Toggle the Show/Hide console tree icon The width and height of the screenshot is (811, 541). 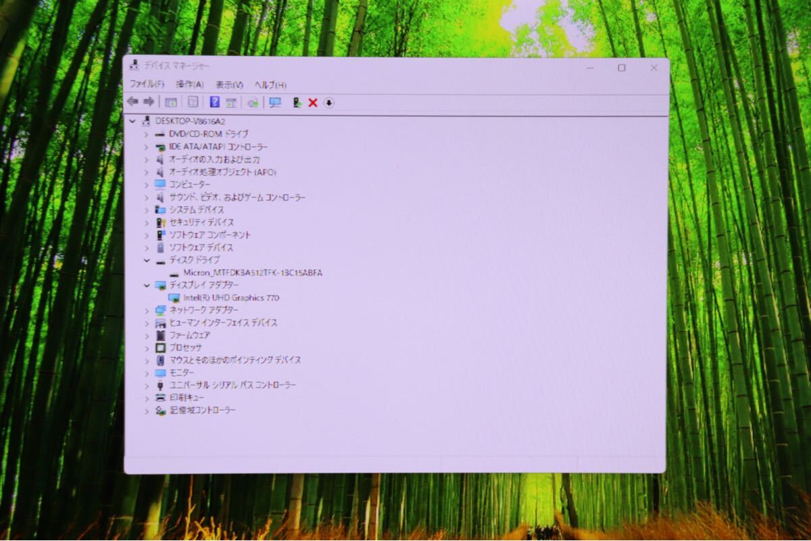[x=170, y=102]
